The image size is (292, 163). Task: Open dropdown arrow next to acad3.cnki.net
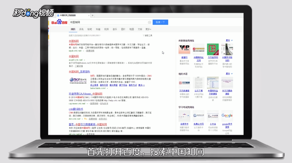84,60
